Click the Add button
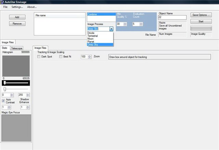Screen dimensions: 219x150 tap(17, 17)
